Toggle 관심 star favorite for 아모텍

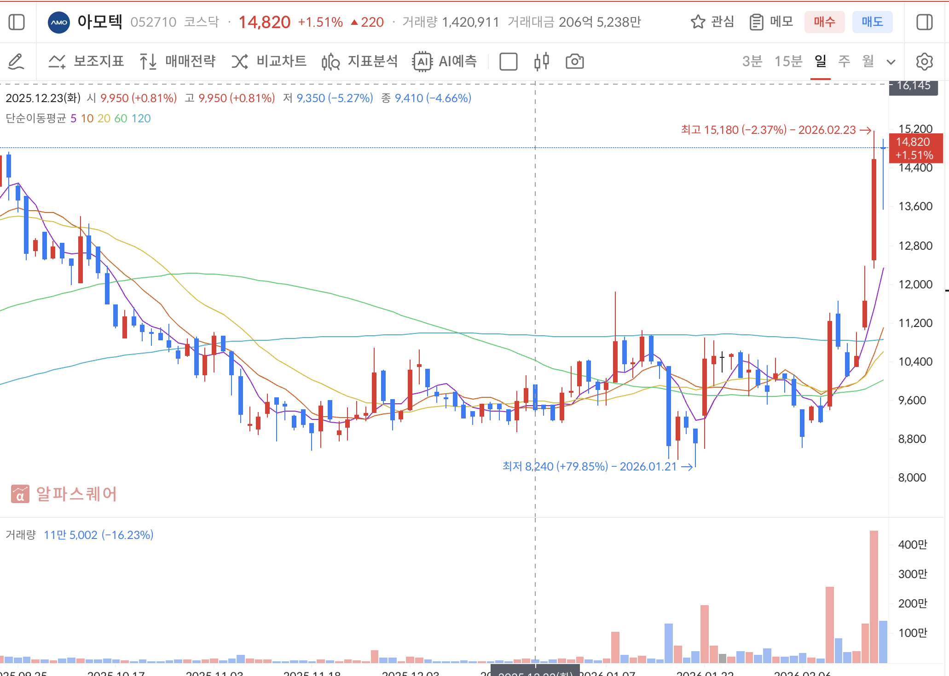(x=712, y=22)
